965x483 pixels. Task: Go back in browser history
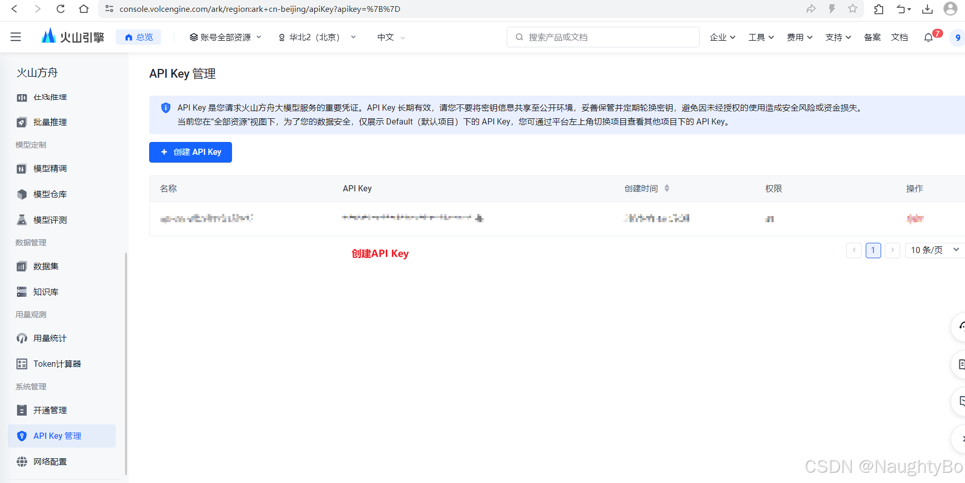14,9
